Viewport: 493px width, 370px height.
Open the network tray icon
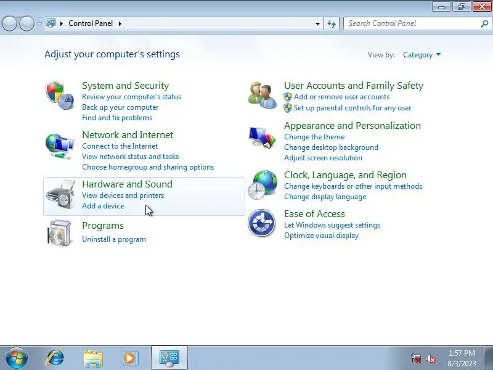416,358
